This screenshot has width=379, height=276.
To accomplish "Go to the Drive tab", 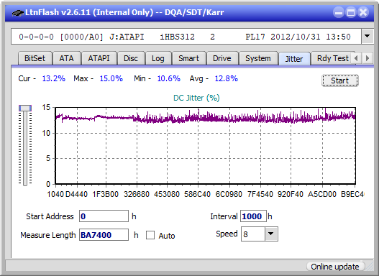I will click(222, 58).
